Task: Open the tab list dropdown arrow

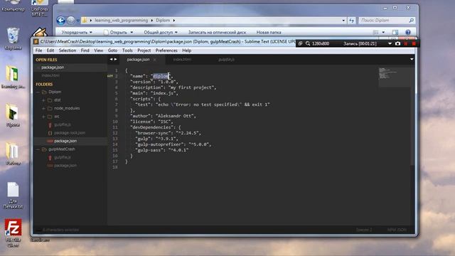Action: 412,59
